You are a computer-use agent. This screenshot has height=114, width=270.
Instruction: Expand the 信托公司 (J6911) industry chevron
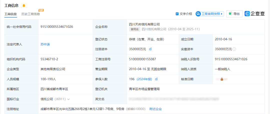(68, 99)
